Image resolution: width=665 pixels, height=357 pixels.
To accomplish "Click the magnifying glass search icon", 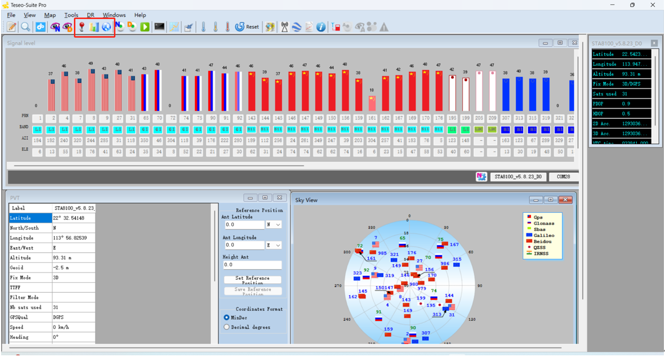I will 25,27.
